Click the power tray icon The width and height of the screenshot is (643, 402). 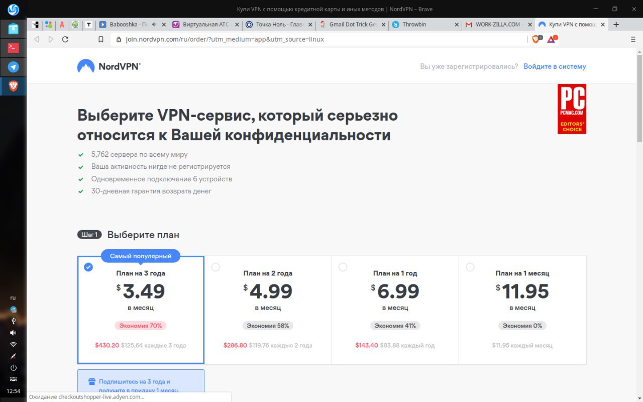(x=13, y=367)
